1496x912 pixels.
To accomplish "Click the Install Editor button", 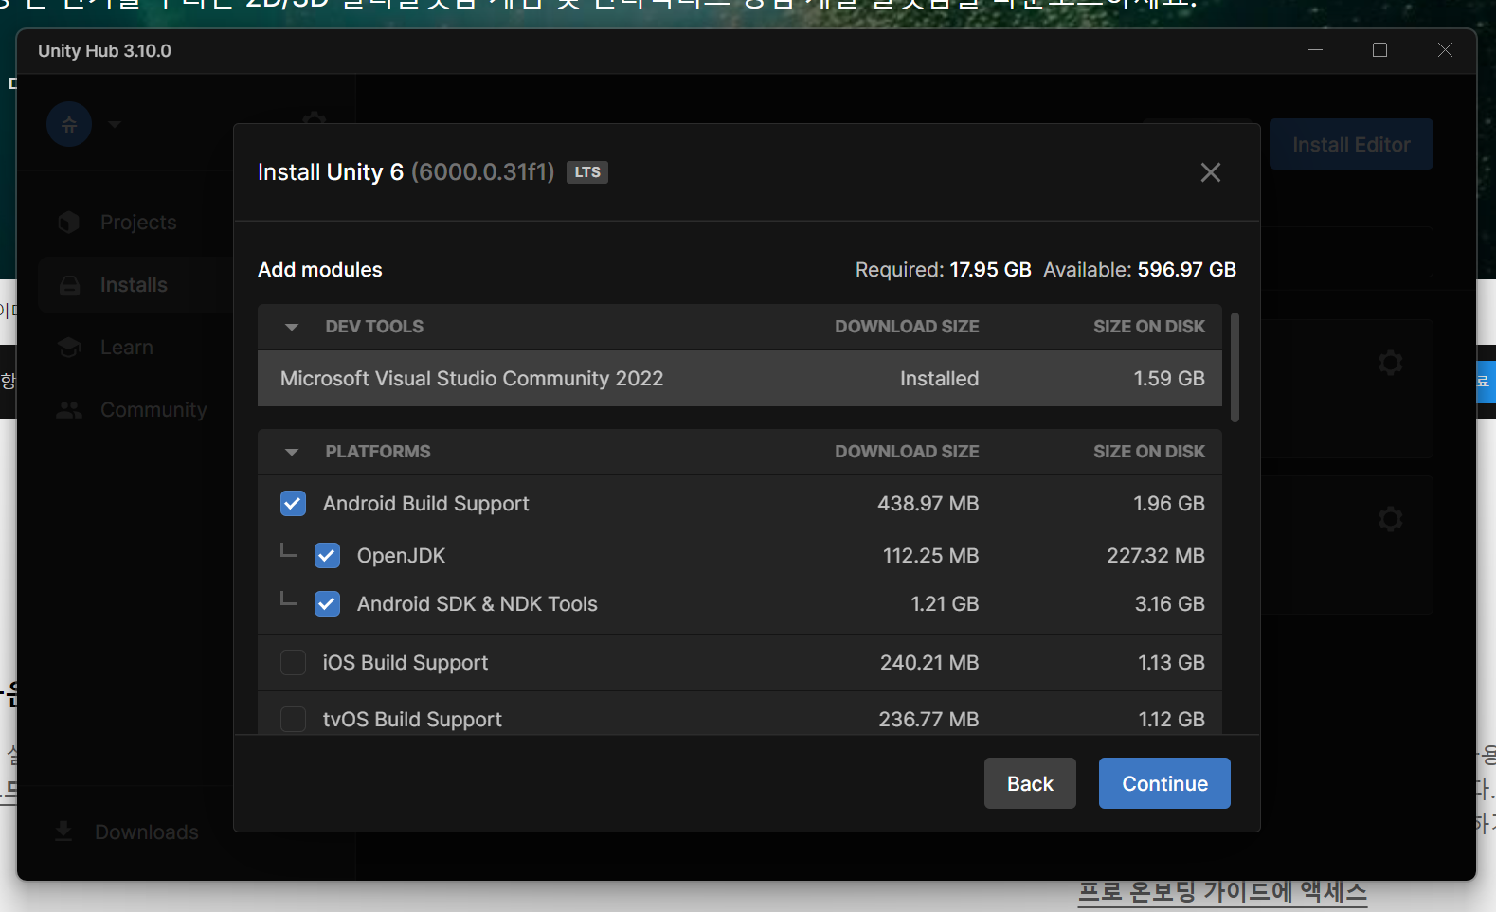I will pyautogui.click(x=1351, y=144).
